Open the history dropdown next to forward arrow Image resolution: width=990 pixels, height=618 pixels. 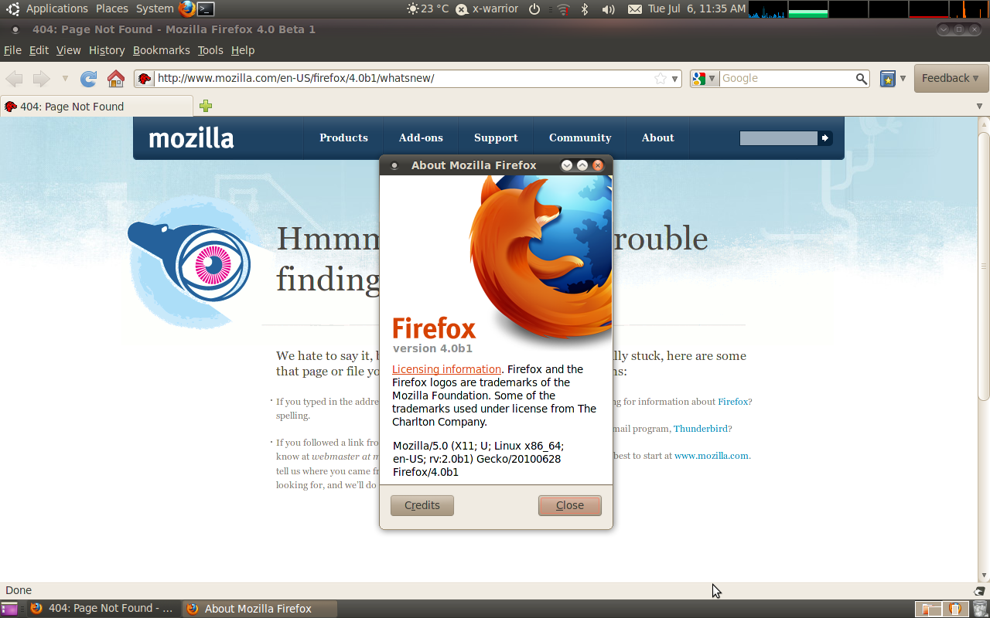click(65, 79)
